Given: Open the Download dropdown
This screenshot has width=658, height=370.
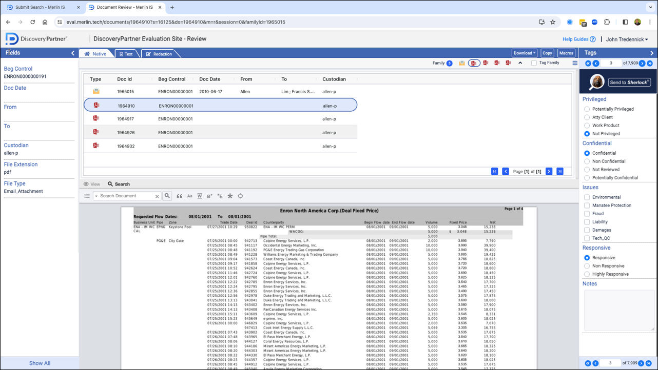Looking at the screenshot, I should tap(525, 53).
